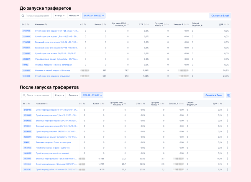Click ДРР value 6,8%
The height and width of the screenshot is (182, 251).
(x=220, y=169)
